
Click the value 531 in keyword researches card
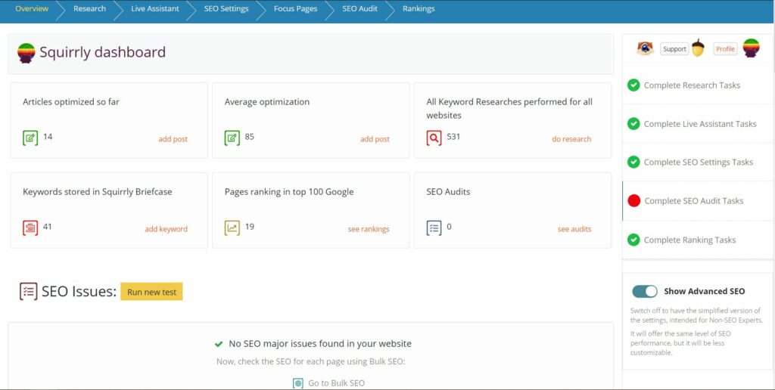point(453,137)
